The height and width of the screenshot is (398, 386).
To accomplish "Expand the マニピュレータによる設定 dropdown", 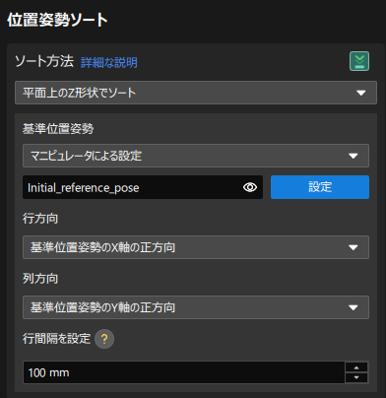I will click(x=196, y=156).
